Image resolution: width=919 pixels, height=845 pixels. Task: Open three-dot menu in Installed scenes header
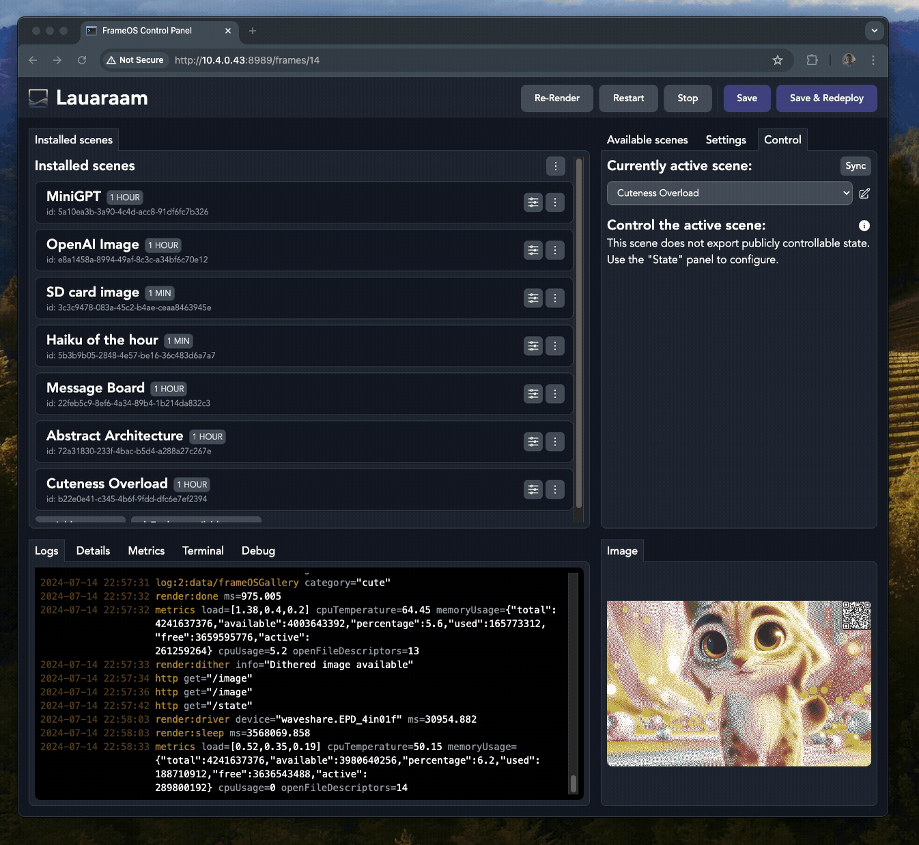[x=555, y=166]
